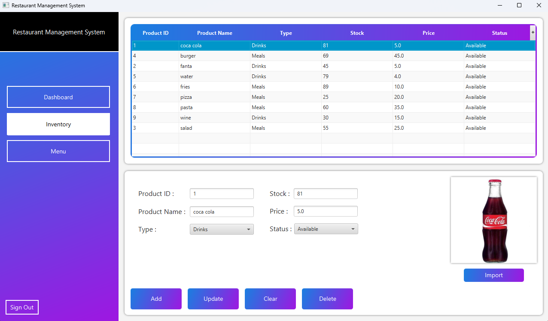Click the coca cola bottle image preview

point(493,220)
